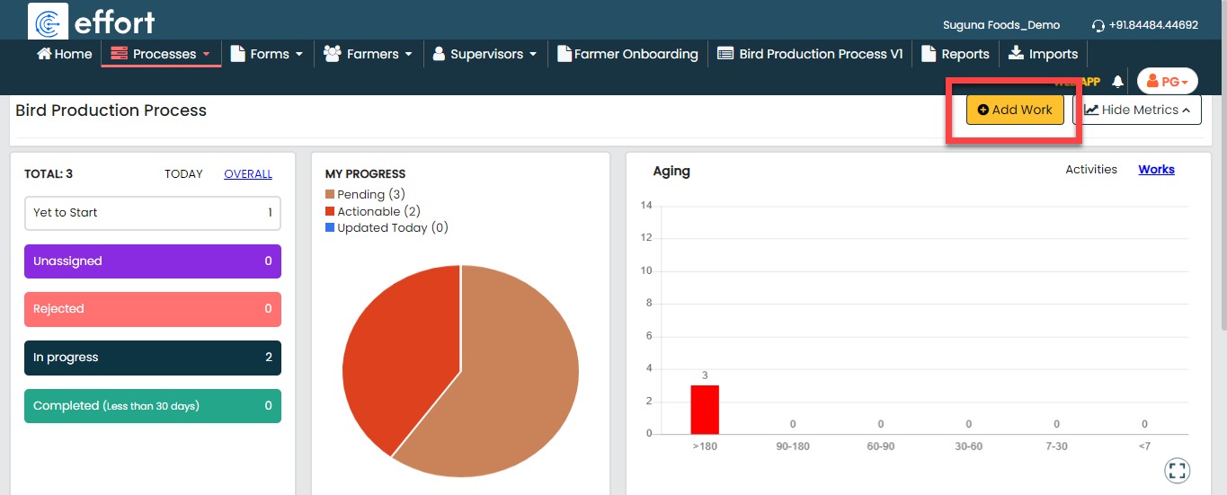Screen dimensions: 1227x495
Task: Select the In progress status card
Action: (x=152, y=358)
